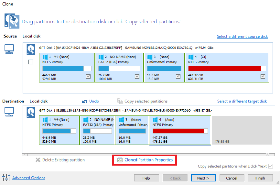The image size is (280, 185).
Task: Click the Cancel button
Action: 232,178
